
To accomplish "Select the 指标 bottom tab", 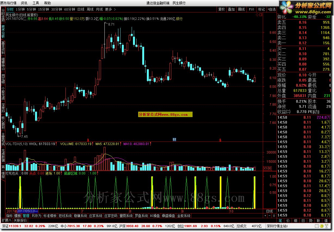I will (x=10, y=216).
